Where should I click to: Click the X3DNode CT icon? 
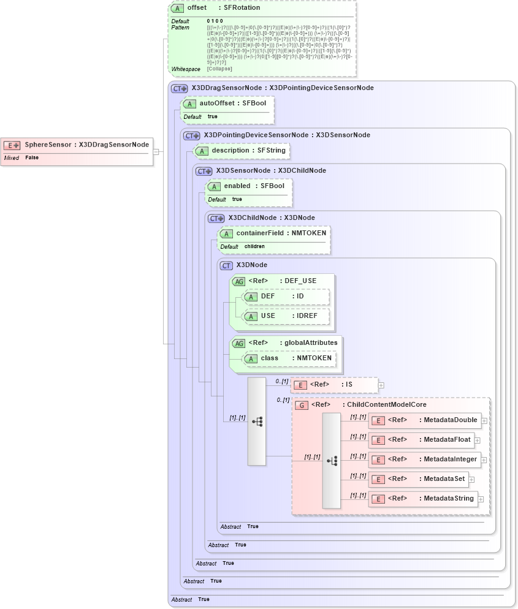click(x=226, y=266)
